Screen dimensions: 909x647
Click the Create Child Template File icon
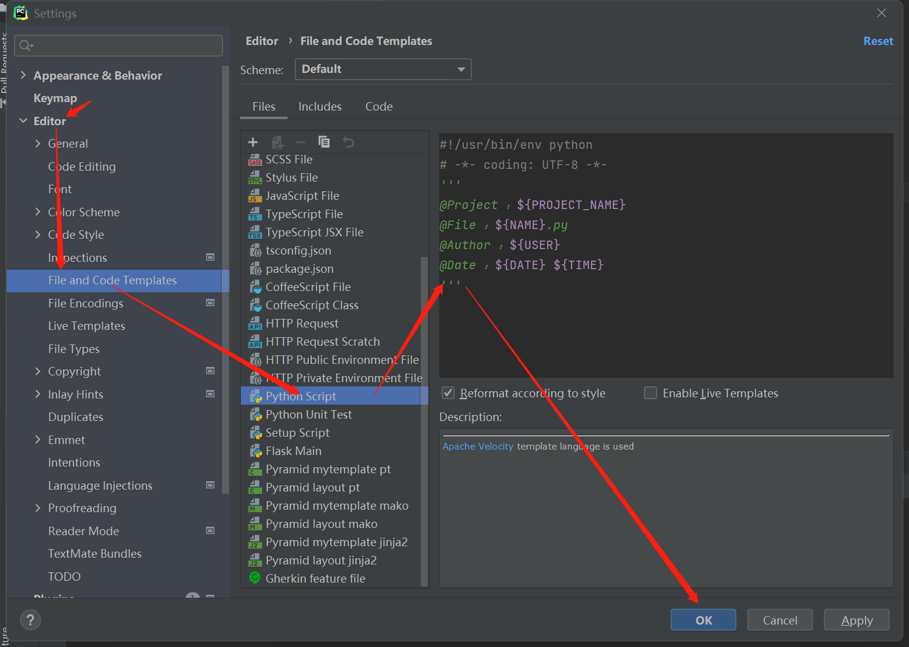click(277, 142)
